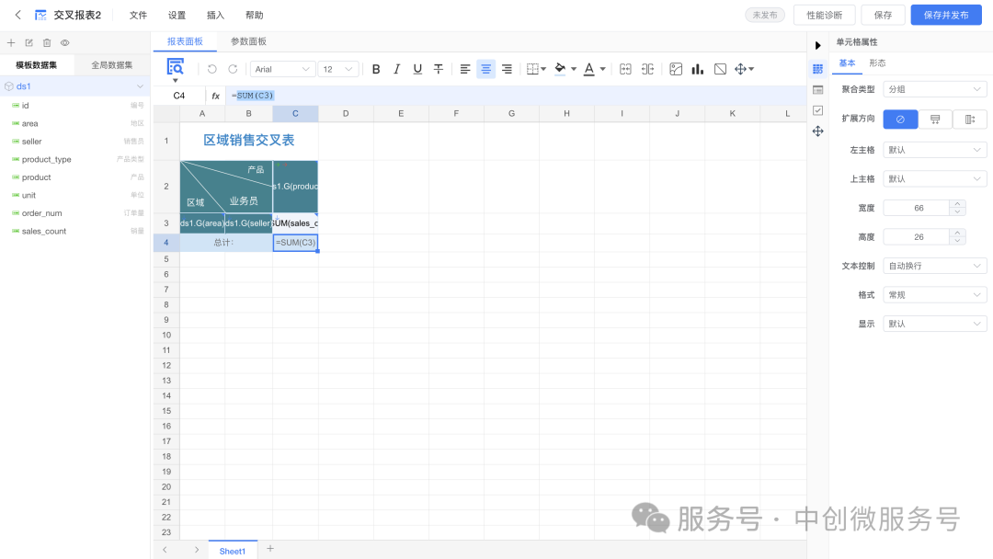Open the 插入 menu
Viewport: 993px width, 559px height.
[x=215, y=16]
